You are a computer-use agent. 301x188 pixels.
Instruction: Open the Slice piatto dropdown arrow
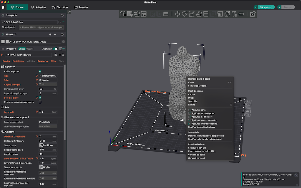tap(256, 7)
